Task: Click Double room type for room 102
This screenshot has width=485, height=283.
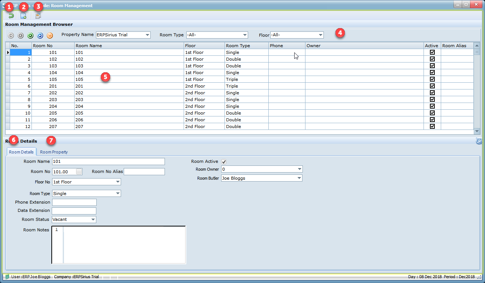Action: tap(247, 59)
